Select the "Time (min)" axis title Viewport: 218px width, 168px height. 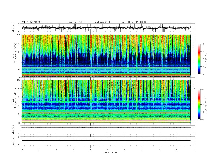coord(110,152)
